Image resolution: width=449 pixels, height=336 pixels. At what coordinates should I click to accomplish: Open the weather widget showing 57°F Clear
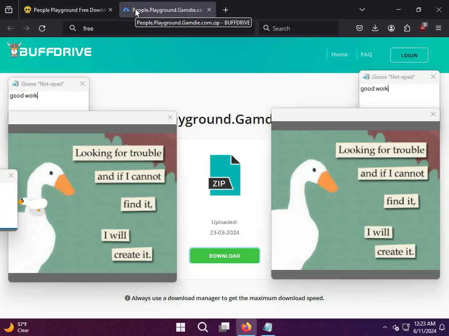point(17,327)
